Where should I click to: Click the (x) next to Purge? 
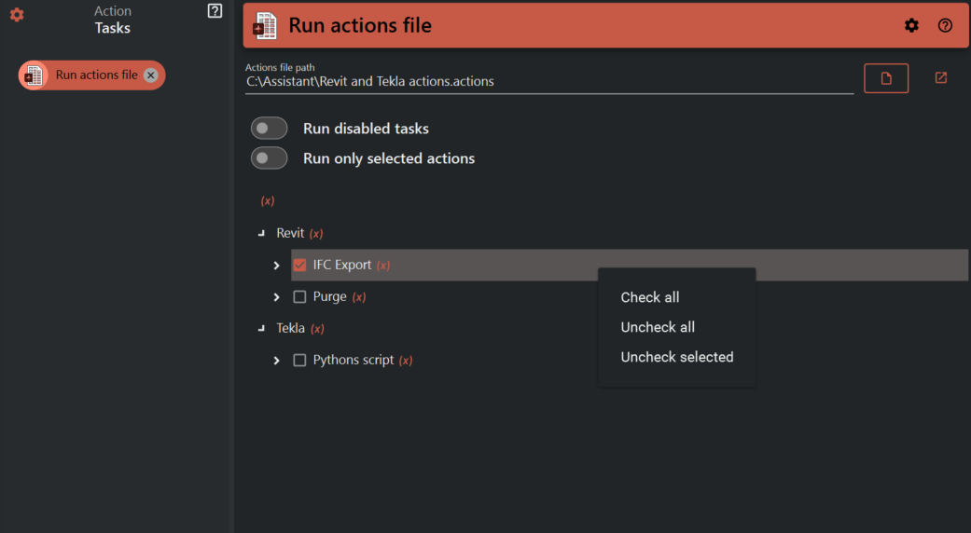359,297
